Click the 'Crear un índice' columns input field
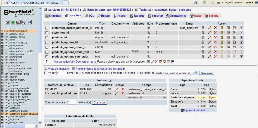This screenshot has height=128, width=258. pos(72,102)
